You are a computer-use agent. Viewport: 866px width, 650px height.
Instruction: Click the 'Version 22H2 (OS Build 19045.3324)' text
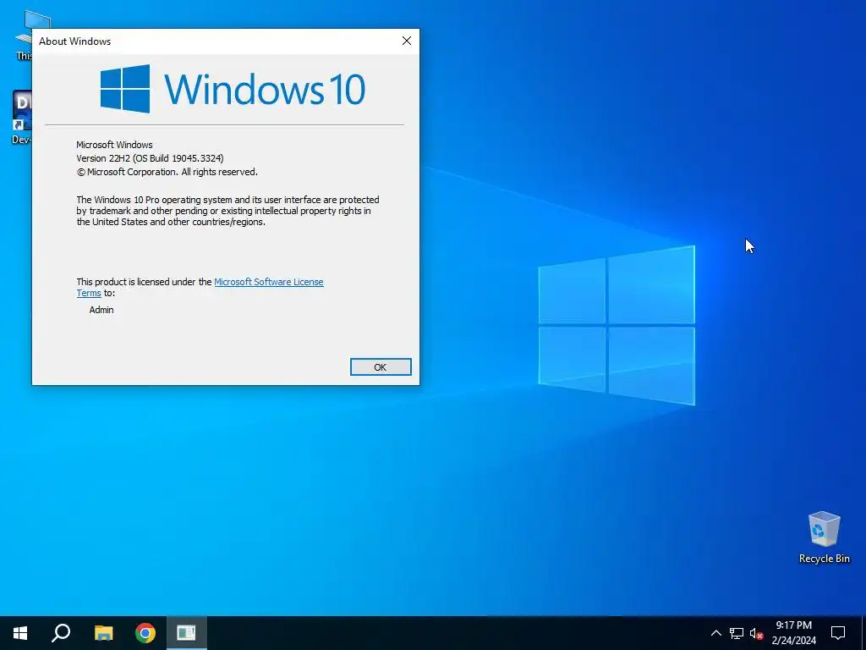[x=150, y=158]
